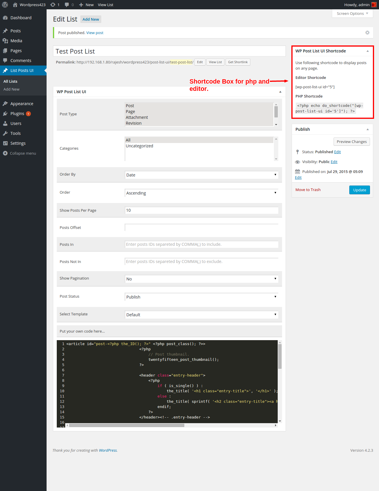The width and height of the screenshot is (379, 491).
Task: Go to Add New submenu under List Posts UI
Action: pos(11,89)
